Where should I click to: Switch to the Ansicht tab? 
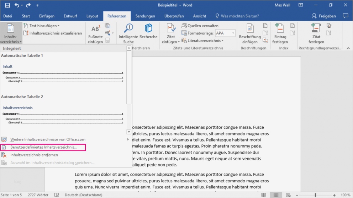(x=200, y=16)
